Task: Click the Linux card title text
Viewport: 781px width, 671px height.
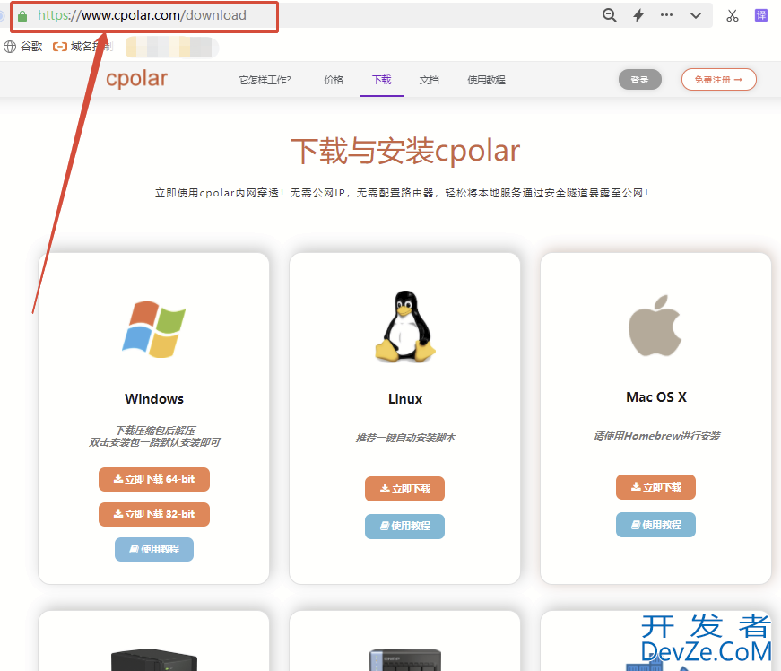Action: click(x=405, y=399)
